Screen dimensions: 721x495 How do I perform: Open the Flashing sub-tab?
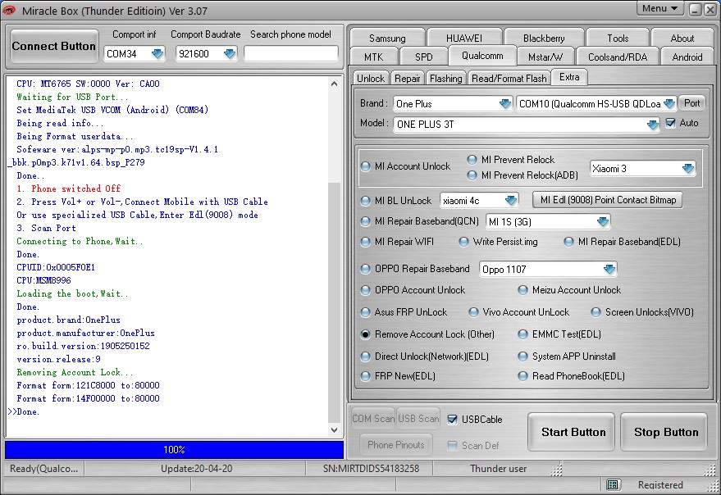(x=446, y=79)
